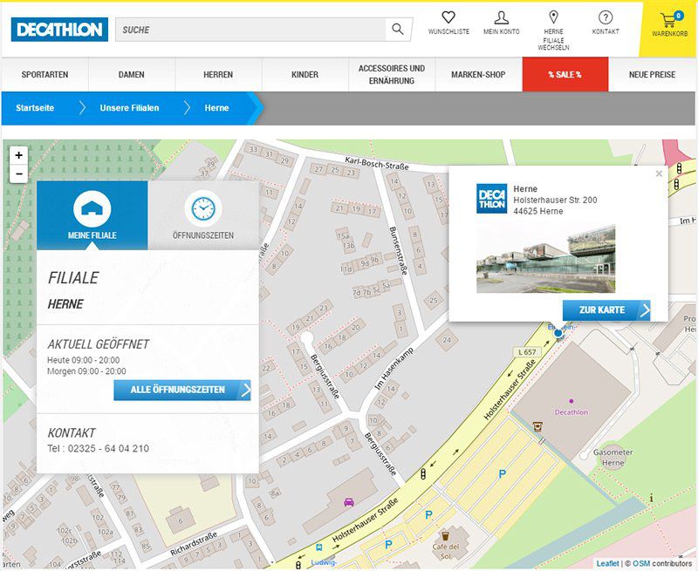Click the Karl-Bosch-Straße street label
This screenshot has height=571, width=698.
[377, 163]
